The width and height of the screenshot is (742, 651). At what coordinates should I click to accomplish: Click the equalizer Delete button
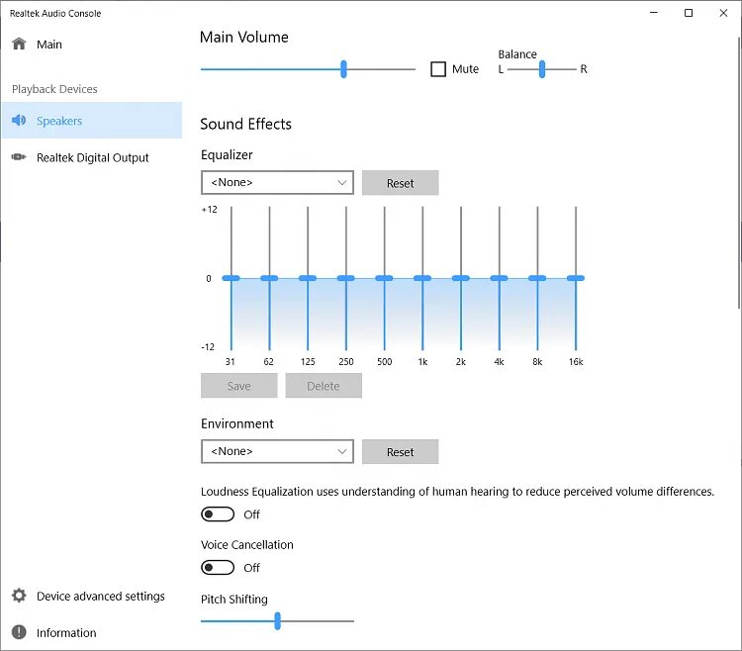click(324, 386)
